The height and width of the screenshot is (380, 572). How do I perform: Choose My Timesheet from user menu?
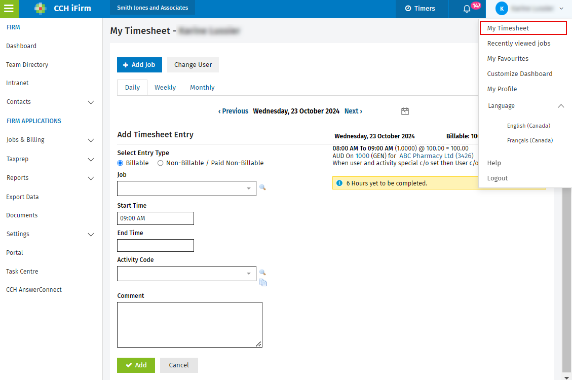(x=523, y=28)
